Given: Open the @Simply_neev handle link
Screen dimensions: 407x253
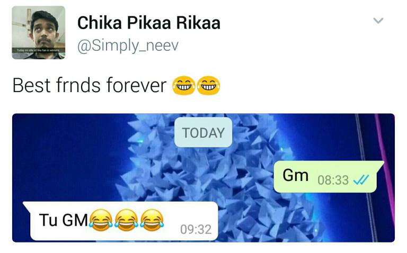Looking at the screenshot, I should click(128, 46).
